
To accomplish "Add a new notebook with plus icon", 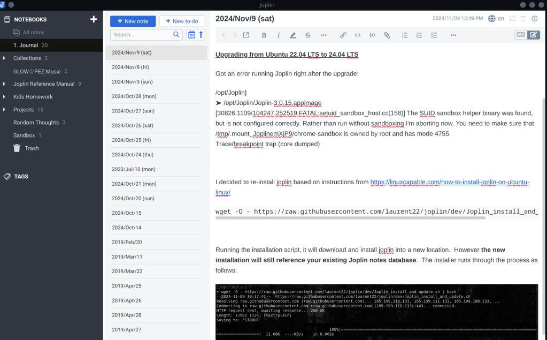I will pyautogui.click(x=94, y=19).
